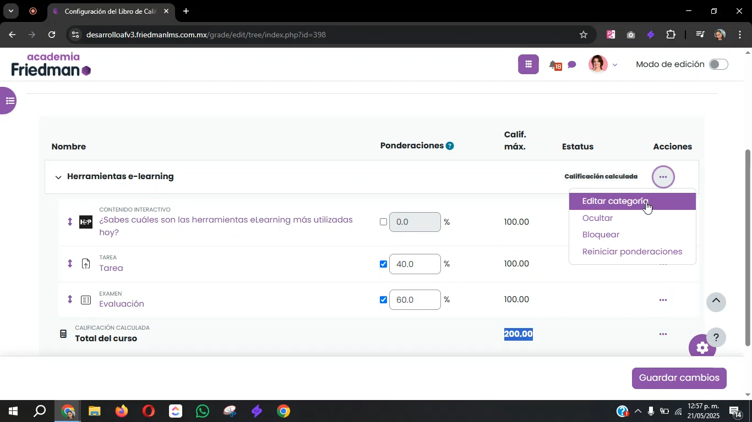The height and width of the screenshot is (422, 752).
Task: Open the help question mark button
Action: click(716, 337)
